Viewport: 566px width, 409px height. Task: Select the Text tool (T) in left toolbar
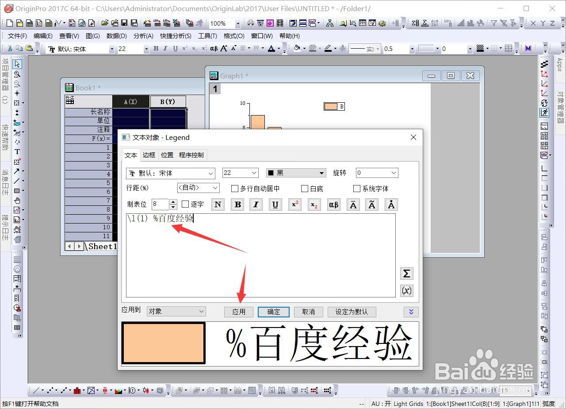[x=17, y=152]
